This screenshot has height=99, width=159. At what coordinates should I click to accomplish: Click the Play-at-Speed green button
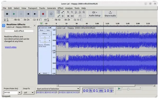pos(119,89)
